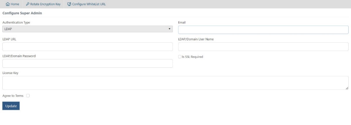Click the Configure WhiteList URL monitor icon
The image size is (351, 125).
tap(69, 4)
